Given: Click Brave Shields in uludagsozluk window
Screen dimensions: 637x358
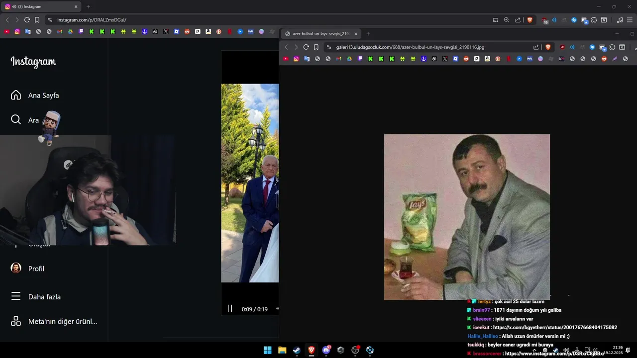Looking at the screenshot, I should pos(548,47).
